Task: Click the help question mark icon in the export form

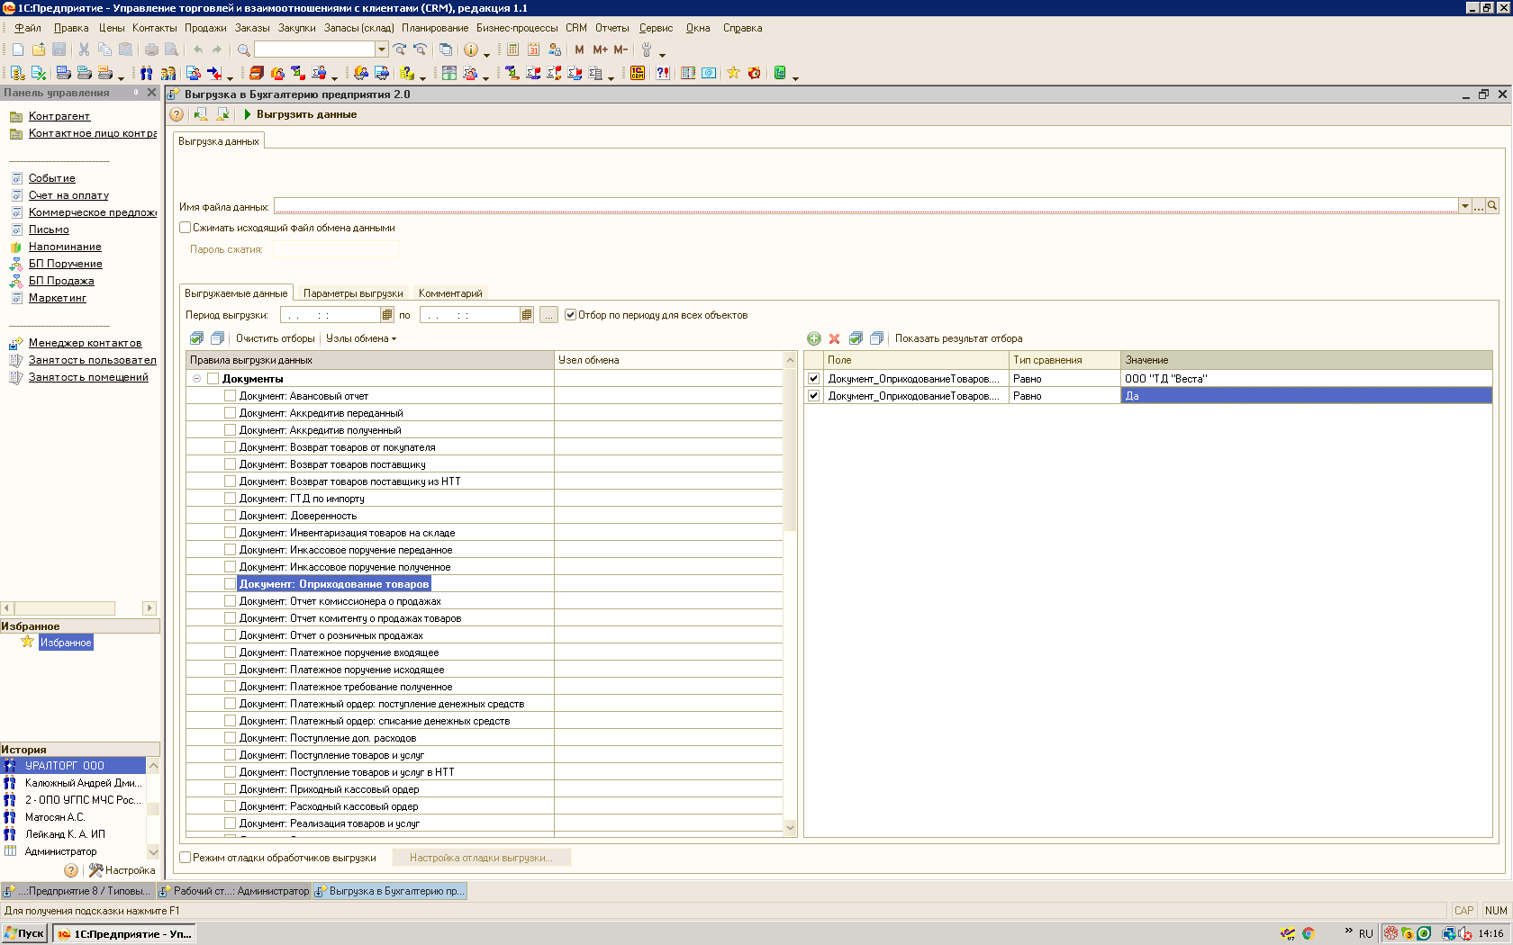Action: click(x=177, y=114)
